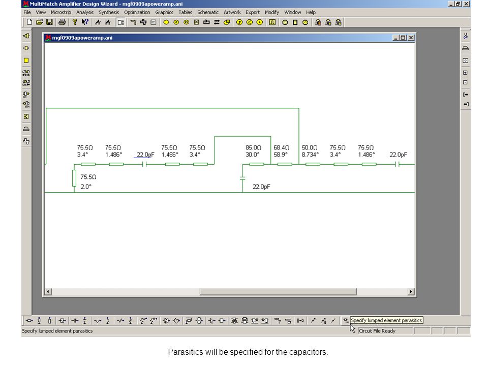Click the split-window arrows icon in top toolbar

coord(121,22)
